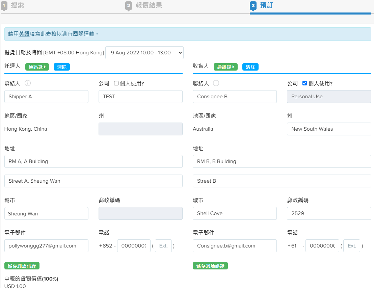Edit the 2529 postal code field
The height and width of the screenshot is (288, 374).
click(x=329, y=214)
